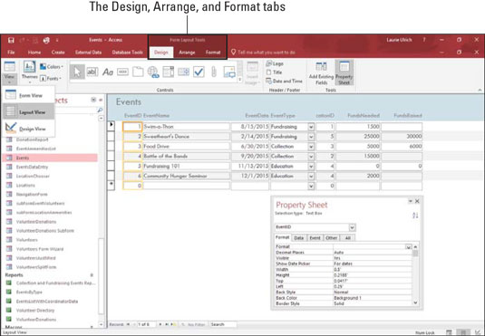The height and width of the screenshot is (336, 485).
Task: Open EventType dropdown for Food Drive row
Action: 311,147
